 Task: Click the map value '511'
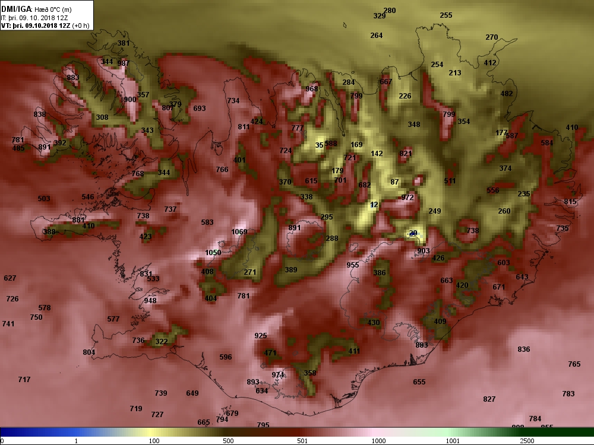point(450,181)
